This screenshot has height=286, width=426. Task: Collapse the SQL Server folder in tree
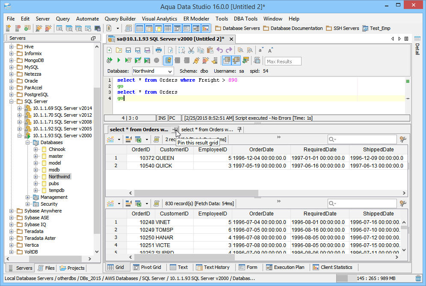(x=12, y=102)
